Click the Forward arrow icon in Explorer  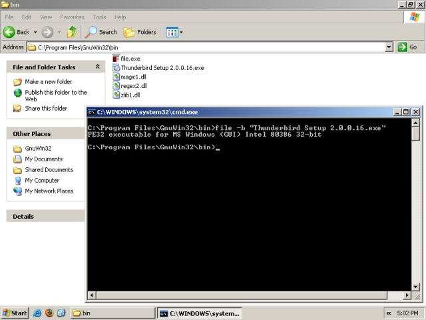point(47,32)
